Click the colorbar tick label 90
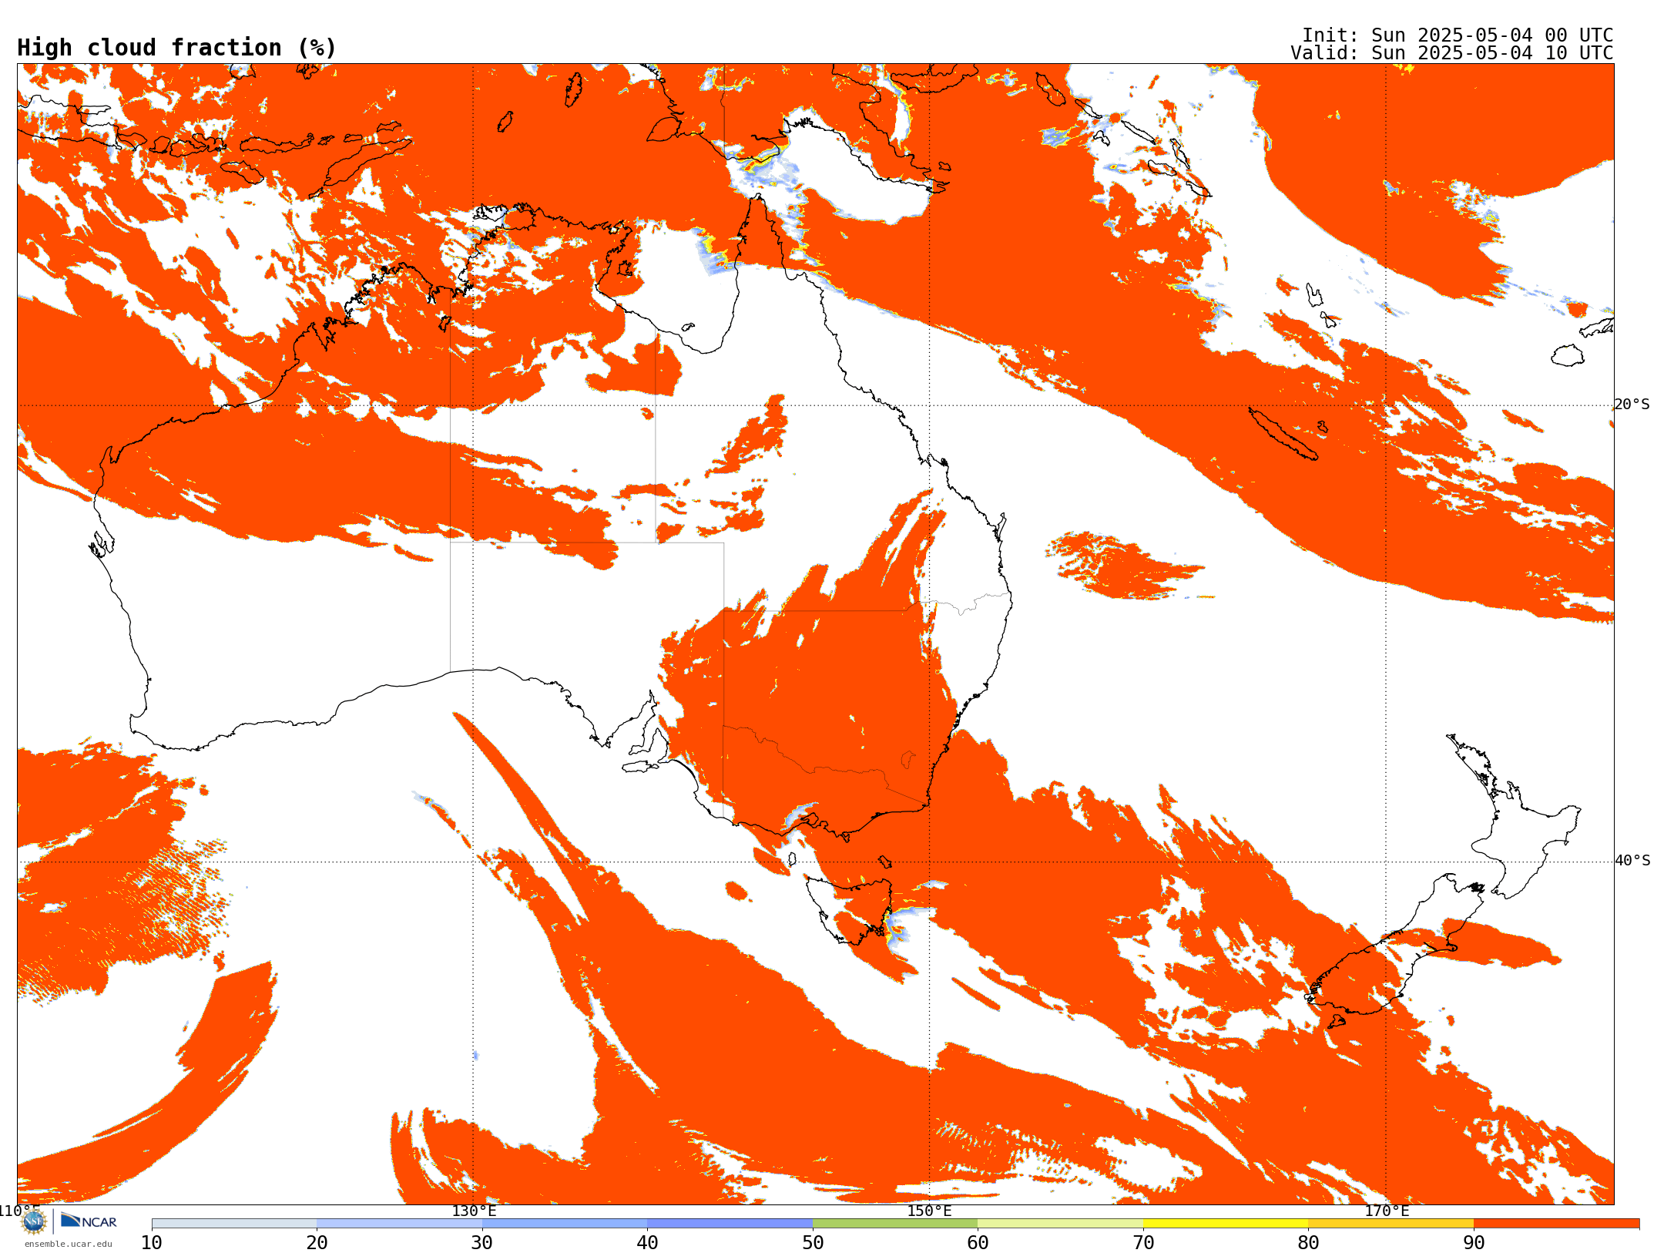This screenshot has width=1664, height=1253. (x=1474, y=1243)
